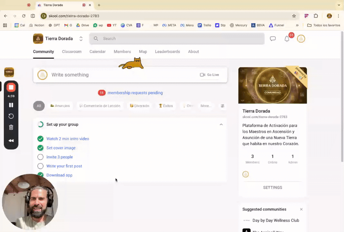Switch to the About tab
This screenshot has height=232, width=344.
(193, 51)
